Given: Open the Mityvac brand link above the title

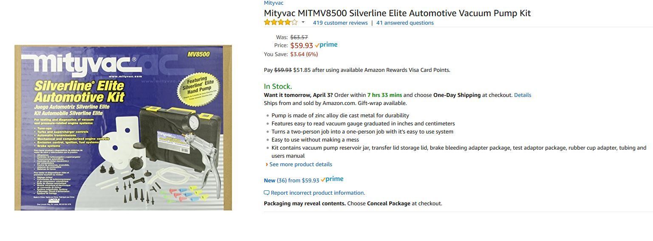Looking at the screenshot, I should click(274, 3).
